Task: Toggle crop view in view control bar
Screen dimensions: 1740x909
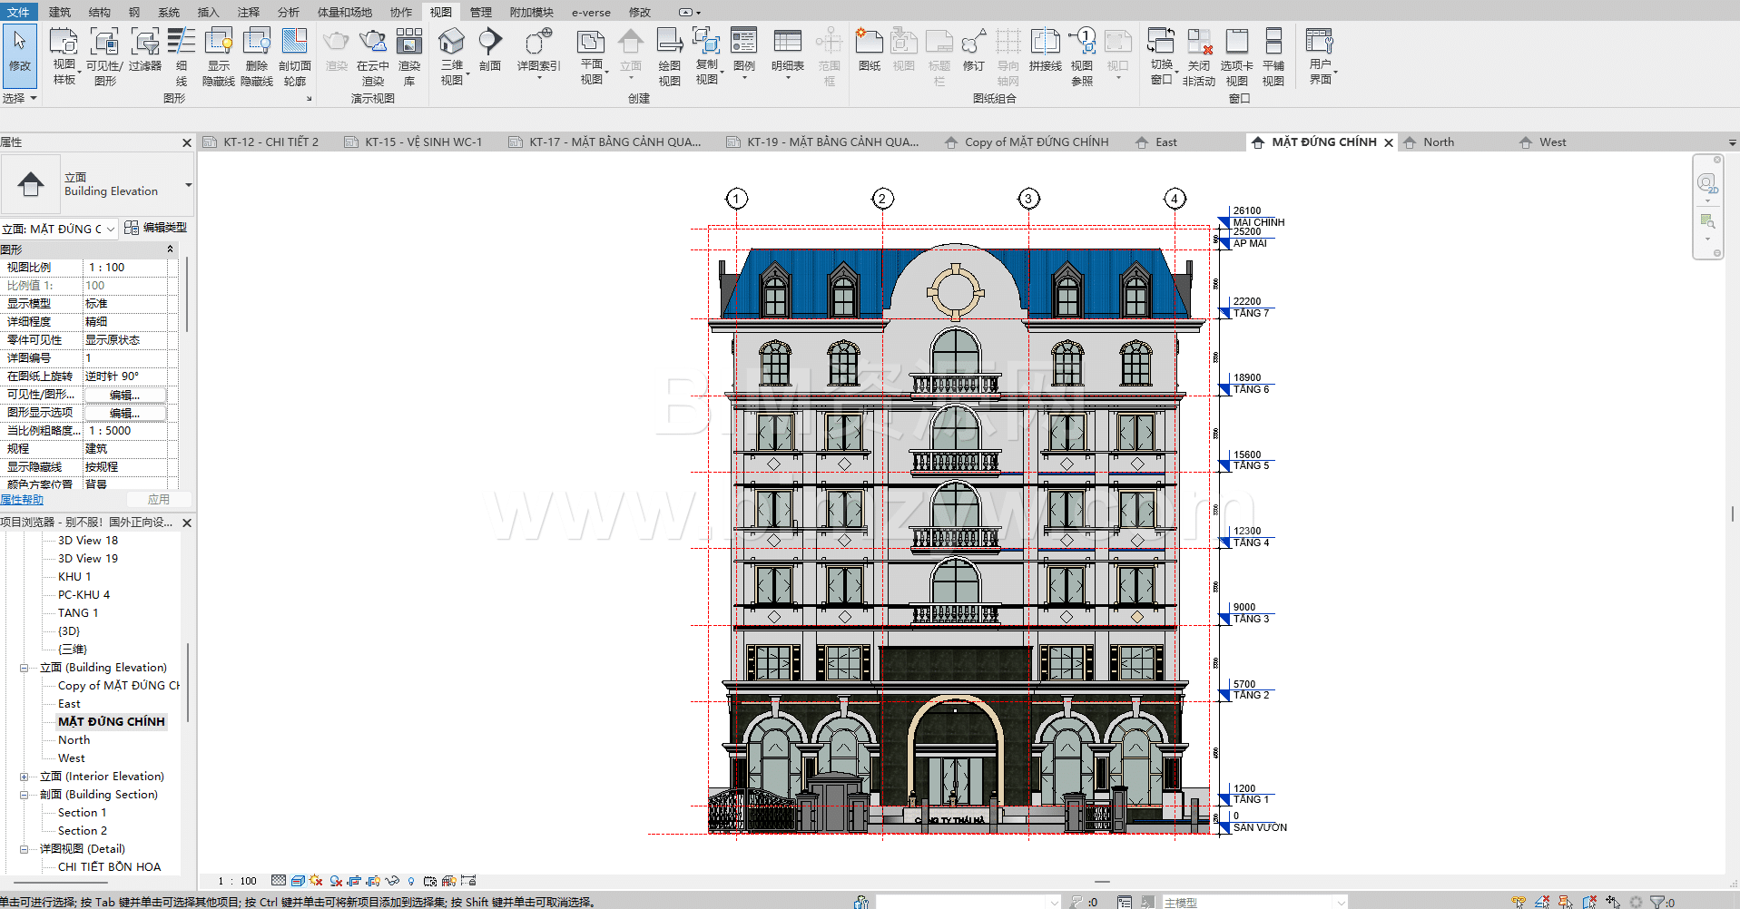Action: coord(353,881)
